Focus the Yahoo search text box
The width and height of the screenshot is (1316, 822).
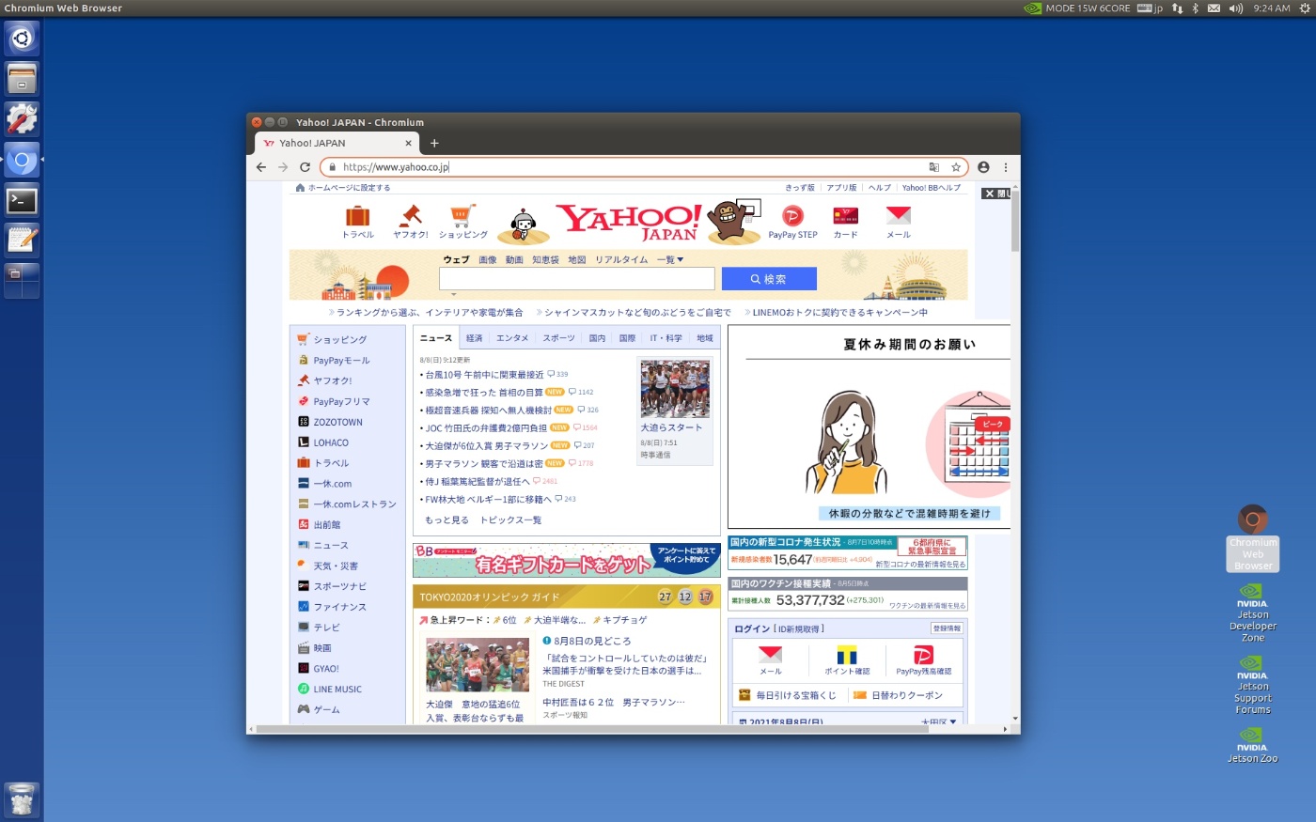pyautogui.click(x=577, y=279)
